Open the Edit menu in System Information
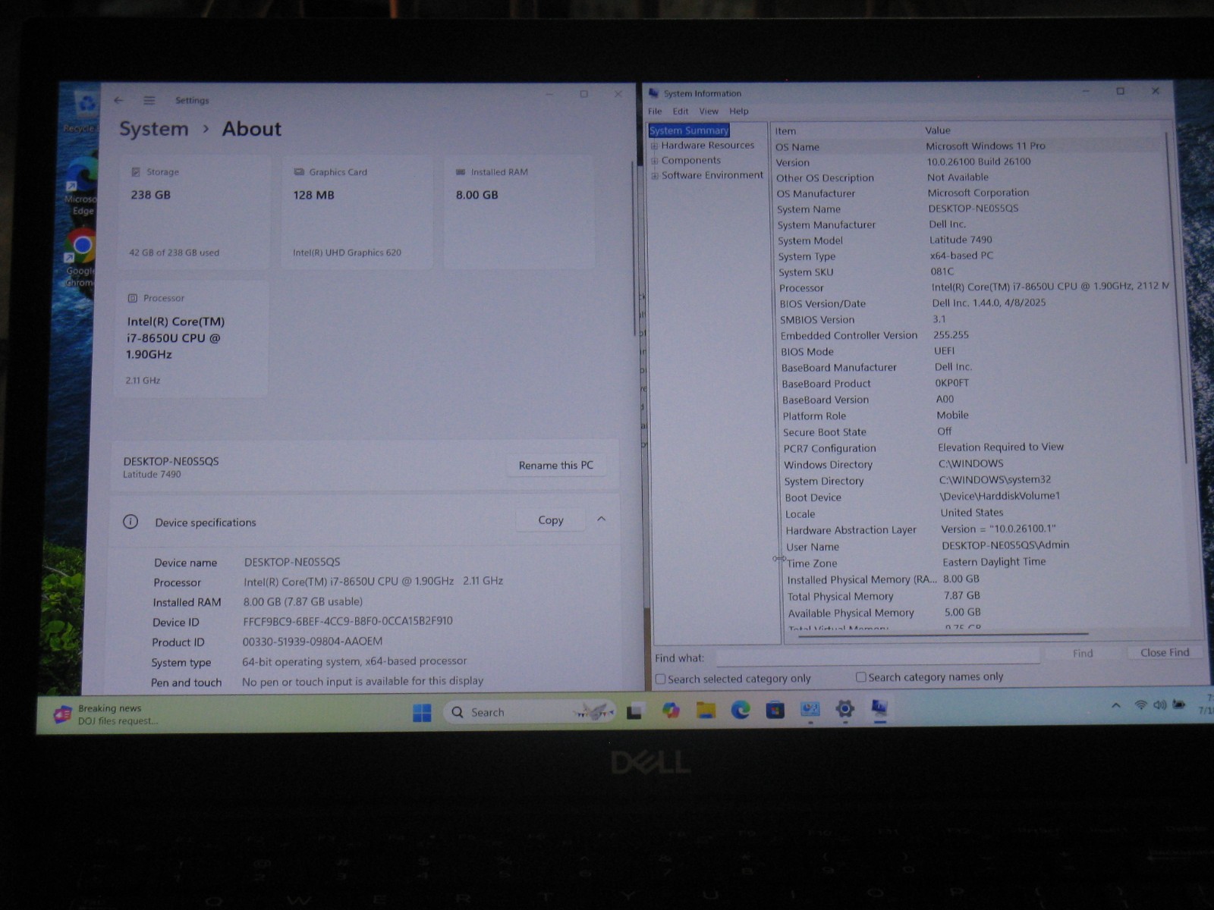1214x910 pixels. click(x=681, y=111)
